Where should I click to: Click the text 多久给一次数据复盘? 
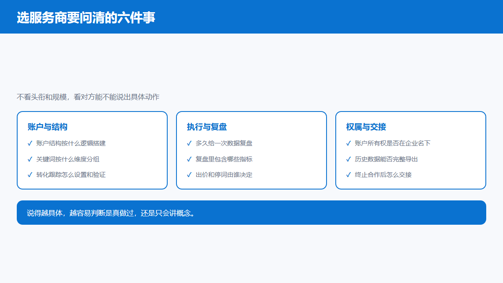click(224, 143)
